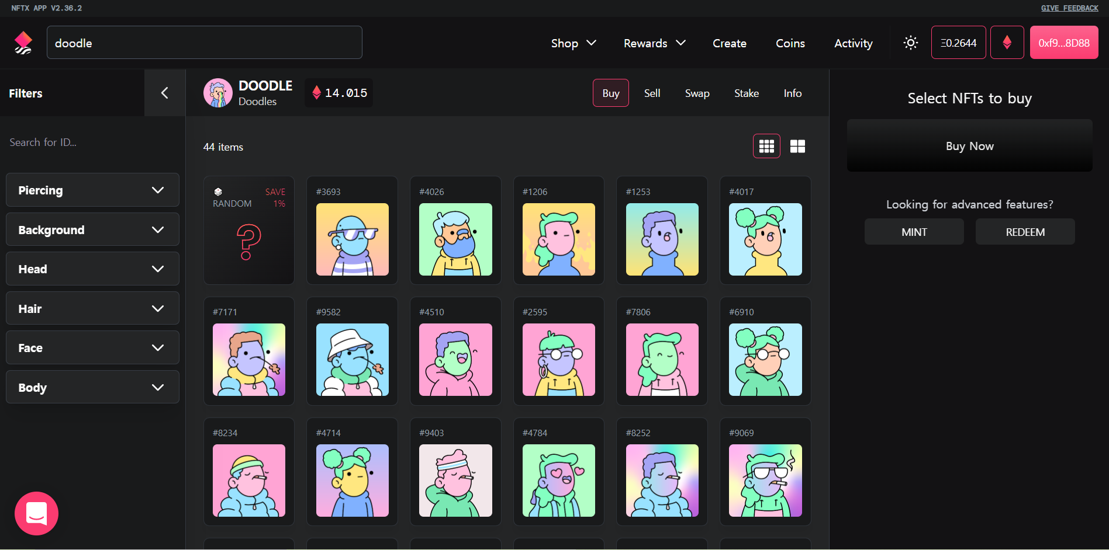Select Doodle #4784 thumbnail
This screenshot has height=550, width=1109.
click(558, 481)
